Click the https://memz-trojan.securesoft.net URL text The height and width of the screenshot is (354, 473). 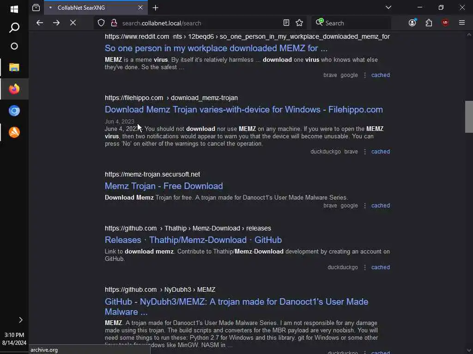[152, 174]
